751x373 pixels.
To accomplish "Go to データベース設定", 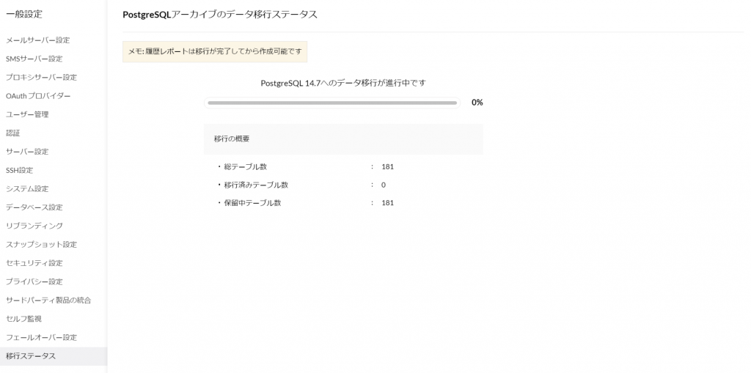I will 34,207.
